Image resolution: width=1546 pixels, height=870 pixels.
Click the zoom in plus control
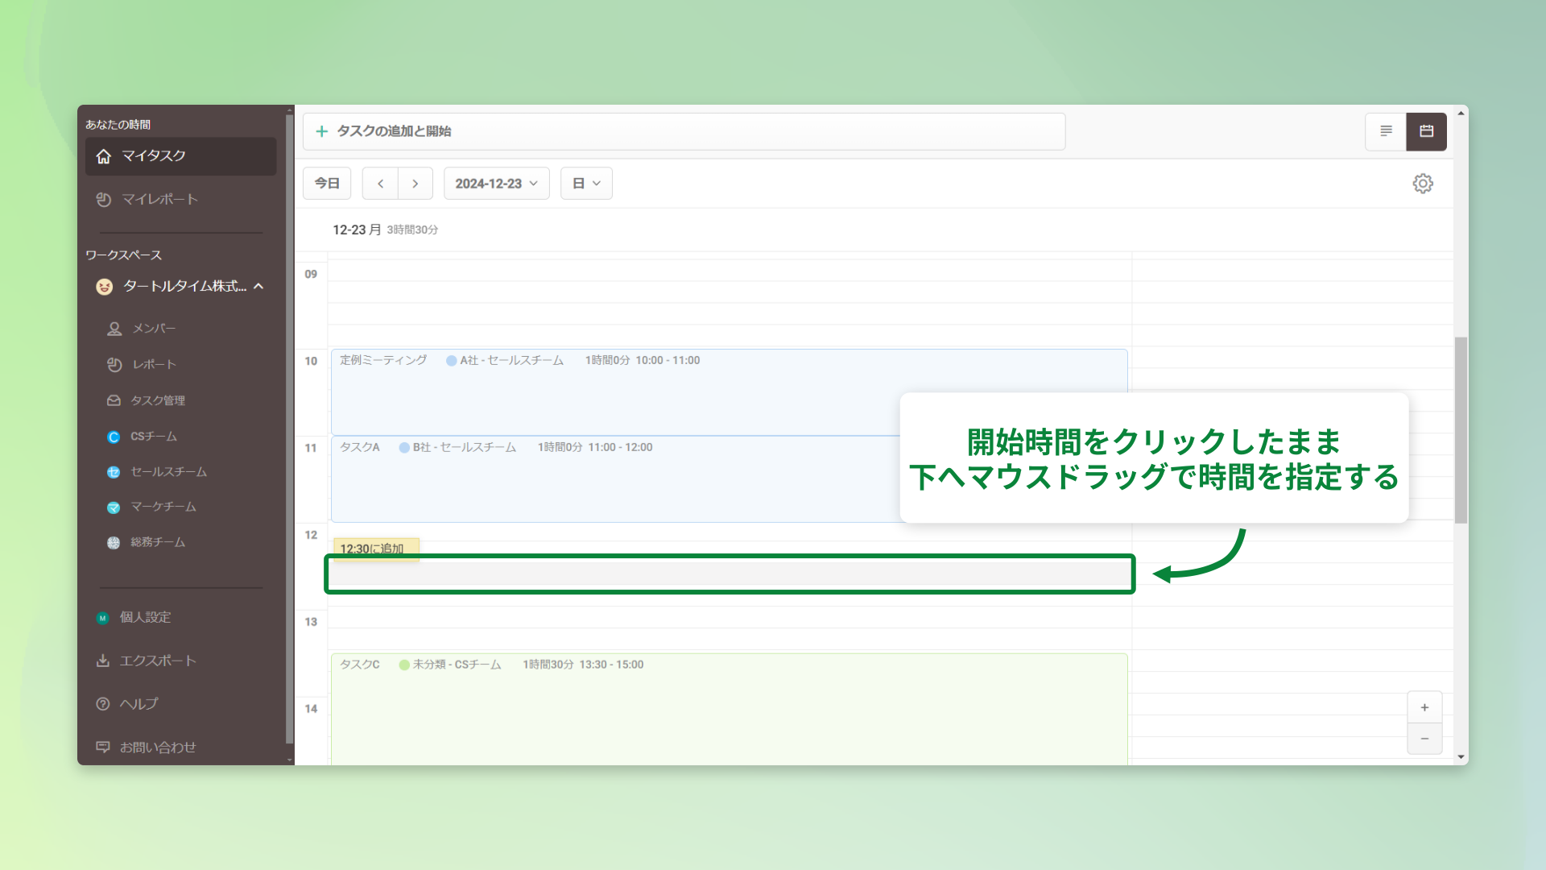click(x=1424, y=707)
